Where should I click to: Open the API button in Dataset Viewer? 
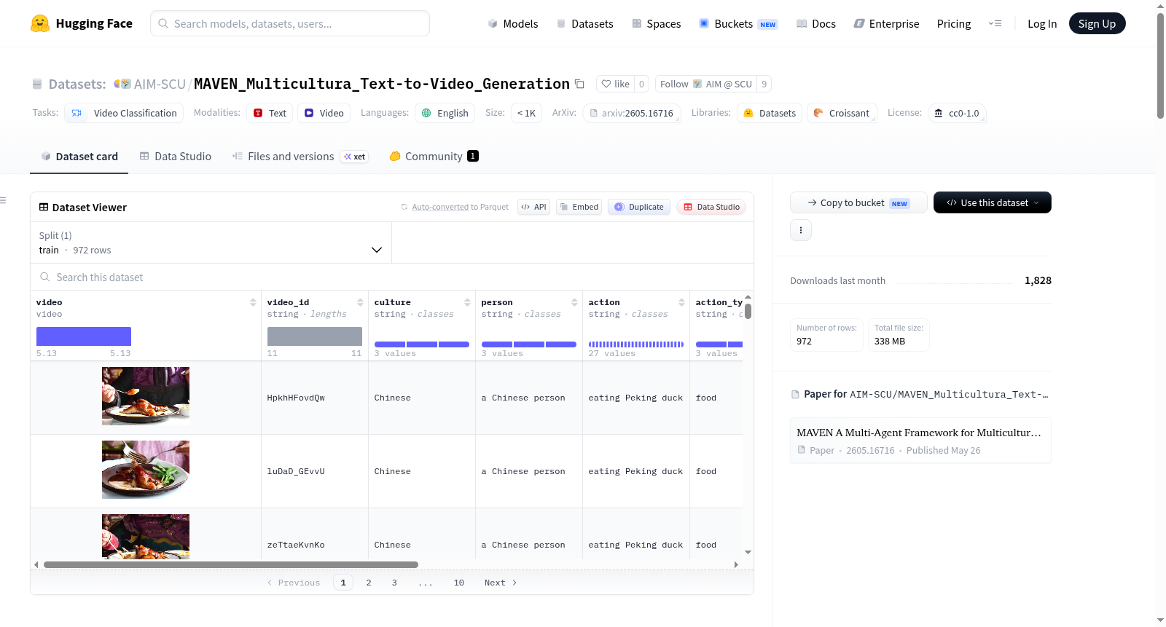[533, 207]
